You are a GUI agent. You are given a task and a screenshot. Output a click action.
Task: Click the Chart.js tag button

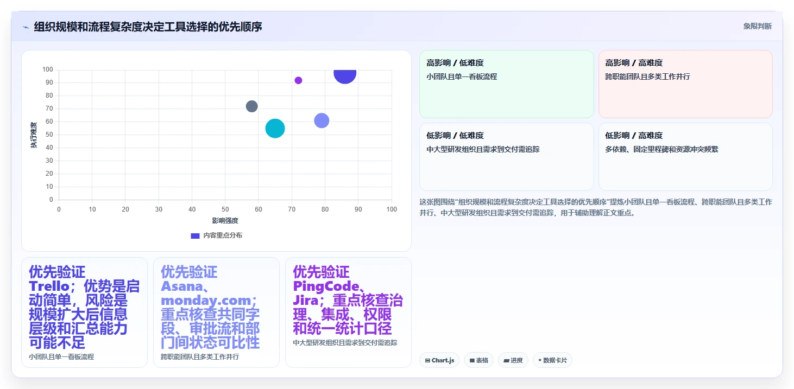pos(439,360)
